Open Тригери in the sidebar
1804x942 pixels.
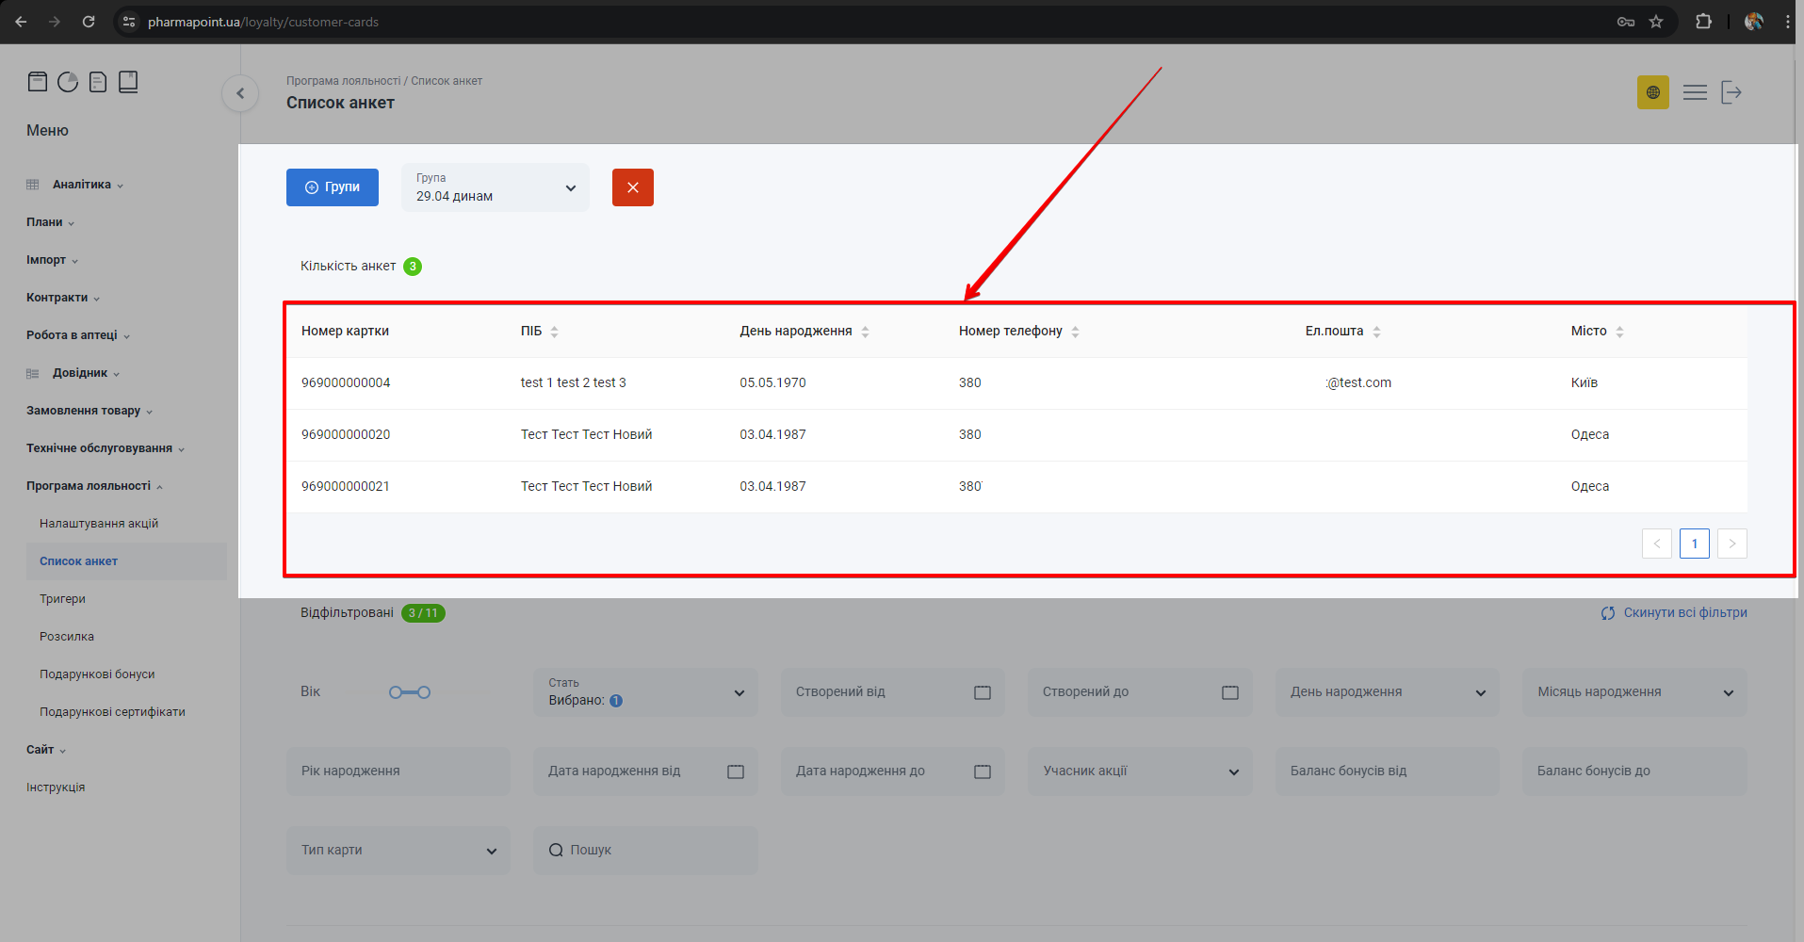62,599
